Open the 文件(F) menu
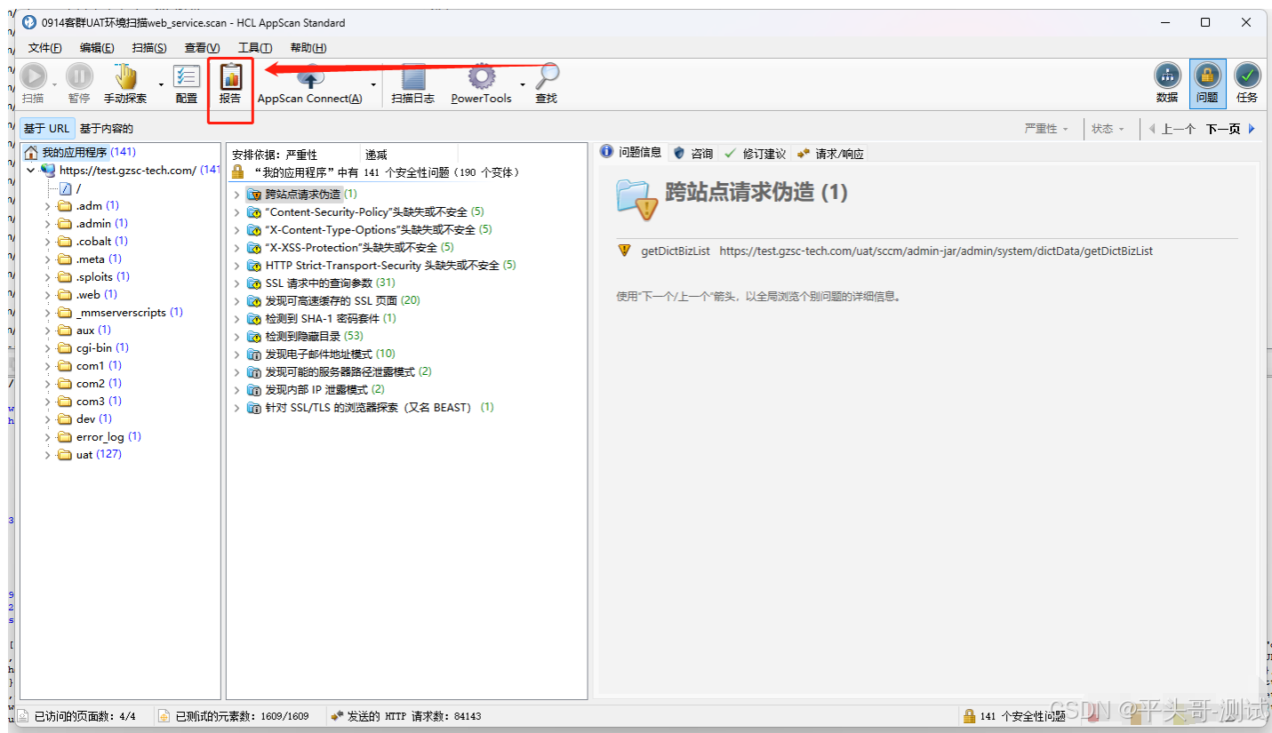1272x733 pixels. (45, 48)
